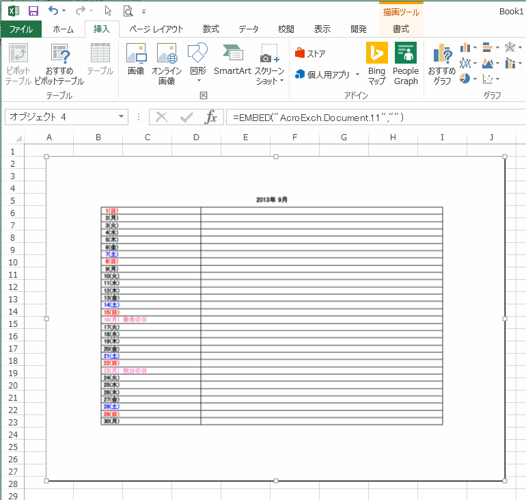Image resolution: width=526 pixels, height=500 pixels.
Task: Insert a picture with 画像 button
Action: point(136,59)
